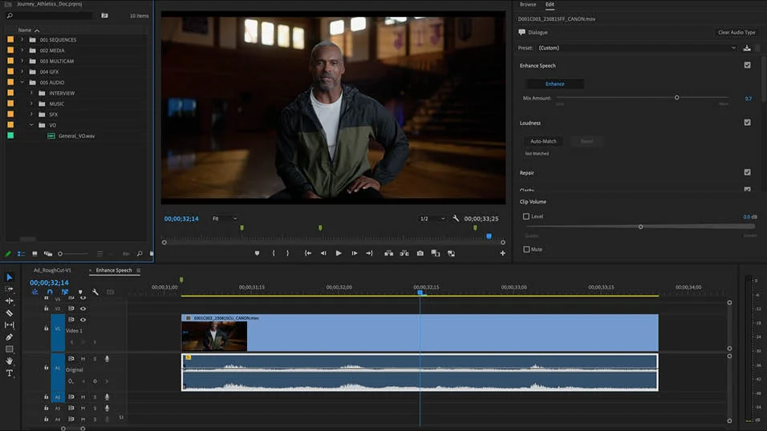Switch to the Edit tab
767x431 pixels.
(550, 4)
